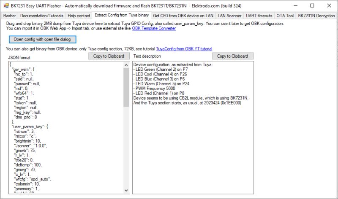Open Get CFG from OBK device on LAN tab
338x199 pixels.
183,16
